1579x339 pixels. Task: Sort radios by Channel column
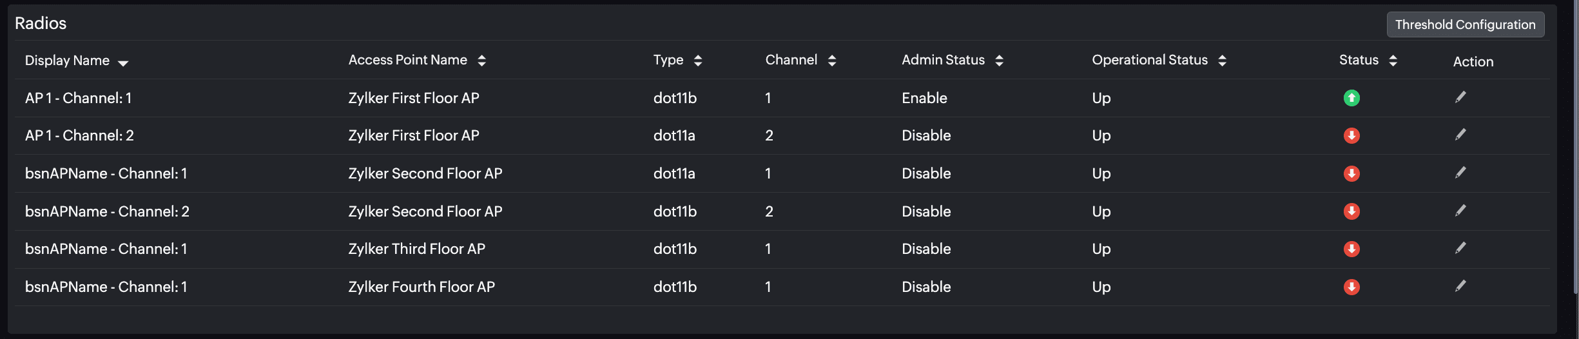[x=831, y=61]
